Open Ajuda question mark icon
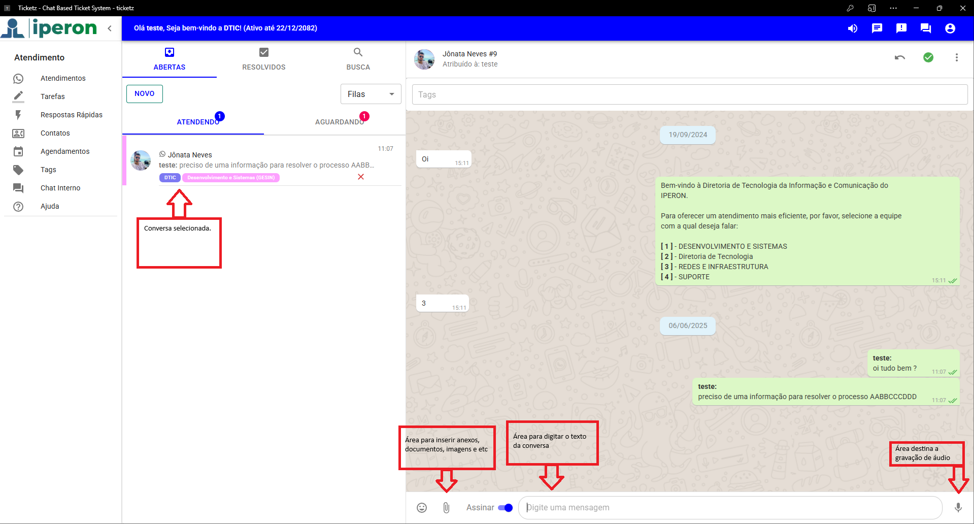Screen dimensions: 974x524 (x=18, y=206)
